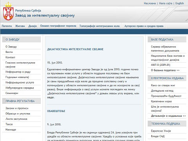The image size is (188, 141).
Task: Open Годишњи извештај link
Action: [17, 77]
